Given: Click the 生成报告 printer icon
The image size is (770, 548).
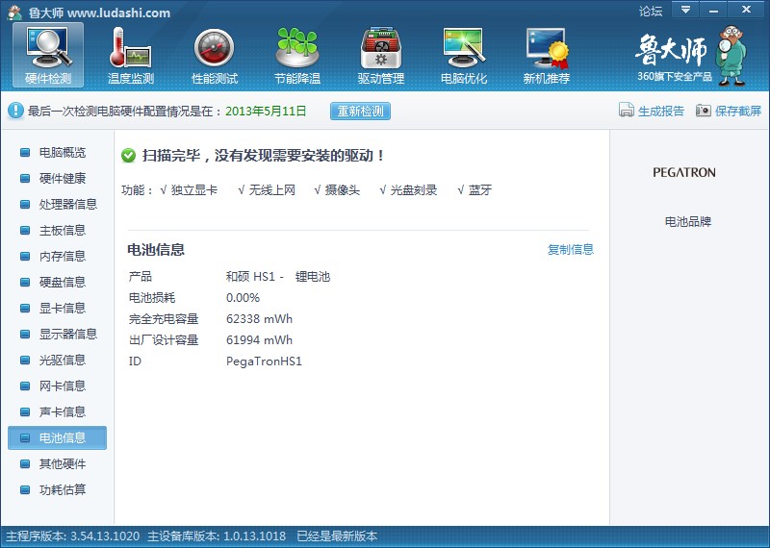Looking at the screenshot, I should [x=627, y=111].
